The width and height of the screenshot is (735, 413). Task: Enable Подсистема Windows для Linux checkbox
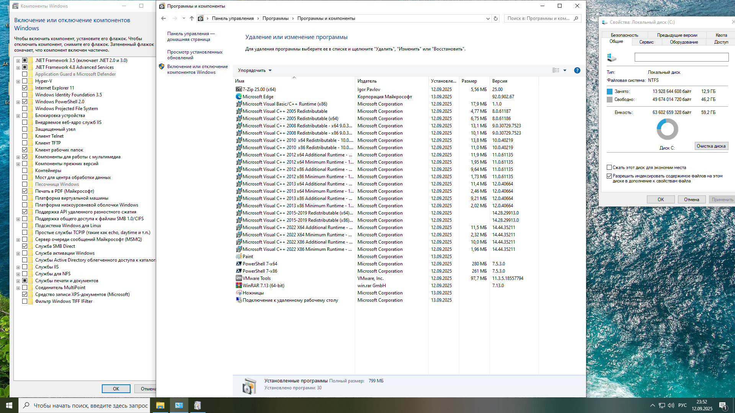click(25, 226)
